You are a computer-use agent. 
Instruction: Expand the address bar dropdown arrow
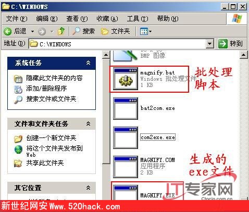210,44
